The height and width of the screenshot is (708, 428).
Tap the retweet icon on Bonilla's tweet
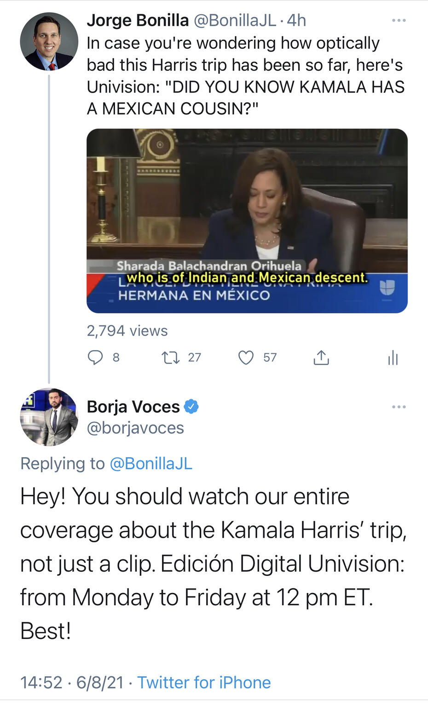(171, 358)
